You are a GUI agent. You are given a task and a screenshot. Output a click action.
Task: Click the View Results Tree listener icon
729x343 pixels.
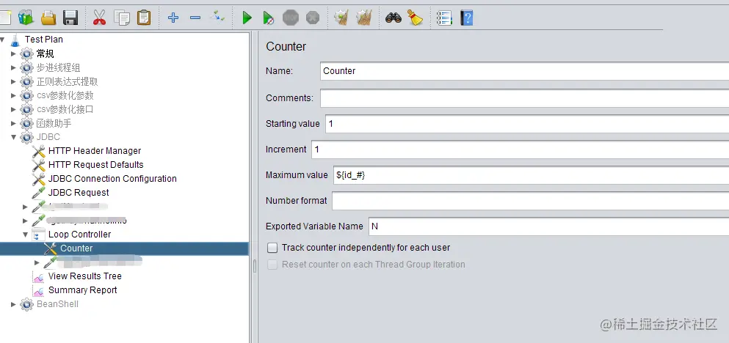(x=38, y=276)
